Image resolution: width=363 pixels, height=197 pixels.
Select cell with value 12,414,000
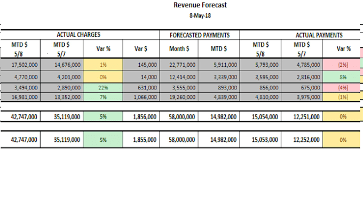click(x=179, y=77)
